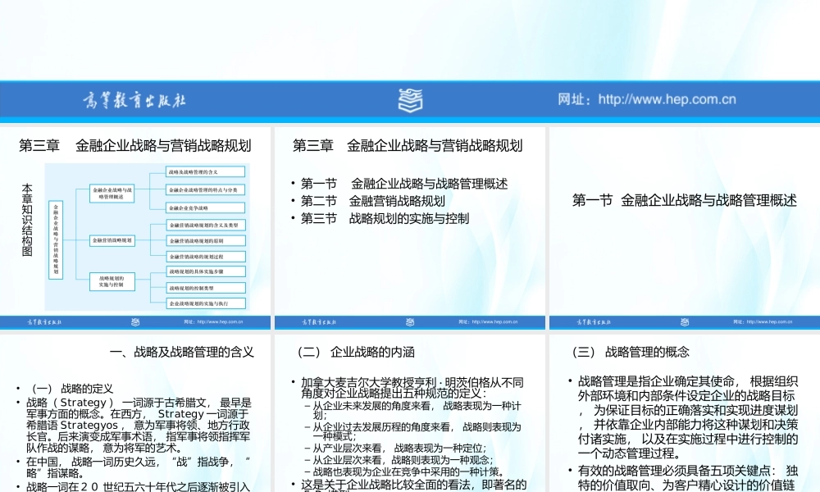Click the book-stack HEP logo in the blue header

point(410,99)
